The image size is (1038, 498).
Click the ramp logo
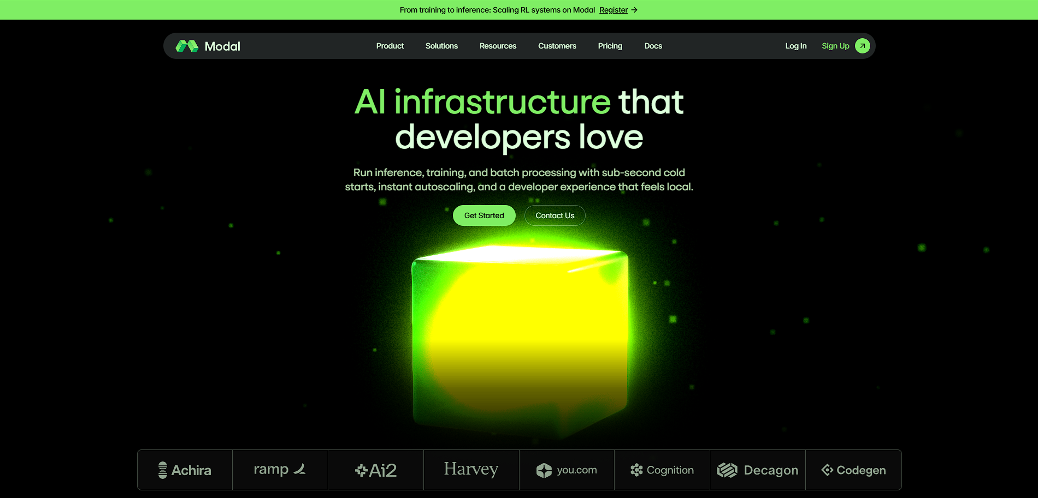point(280,469)
